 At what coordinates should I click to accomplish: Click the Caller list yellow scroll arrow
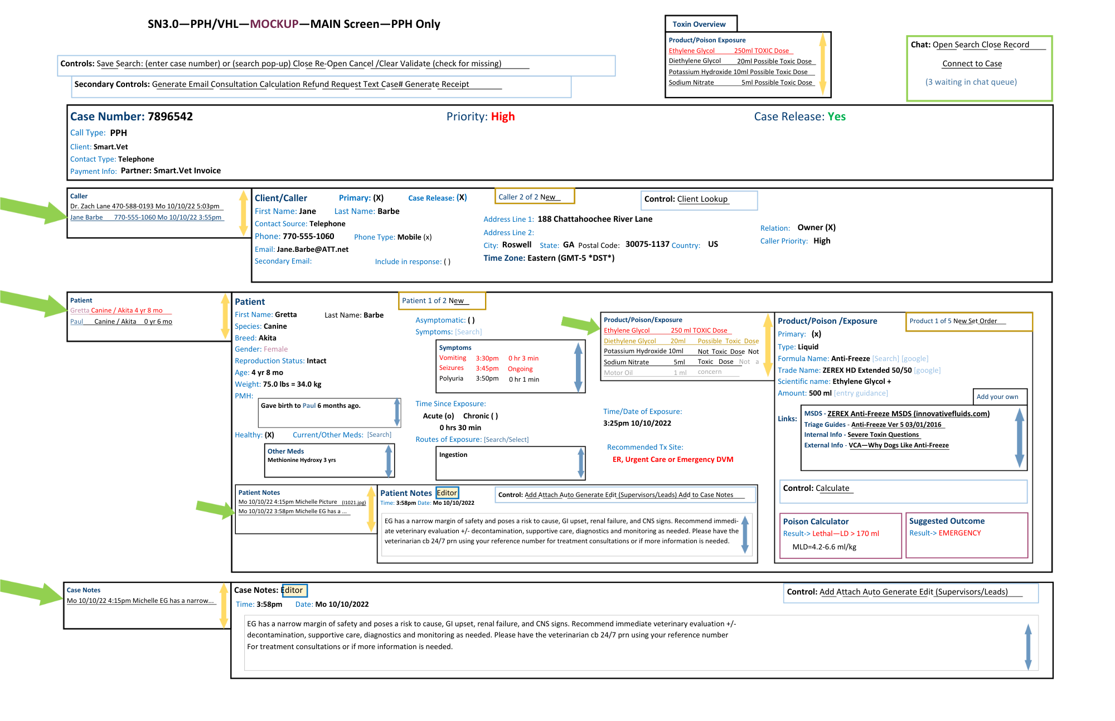tap(243, 213)
